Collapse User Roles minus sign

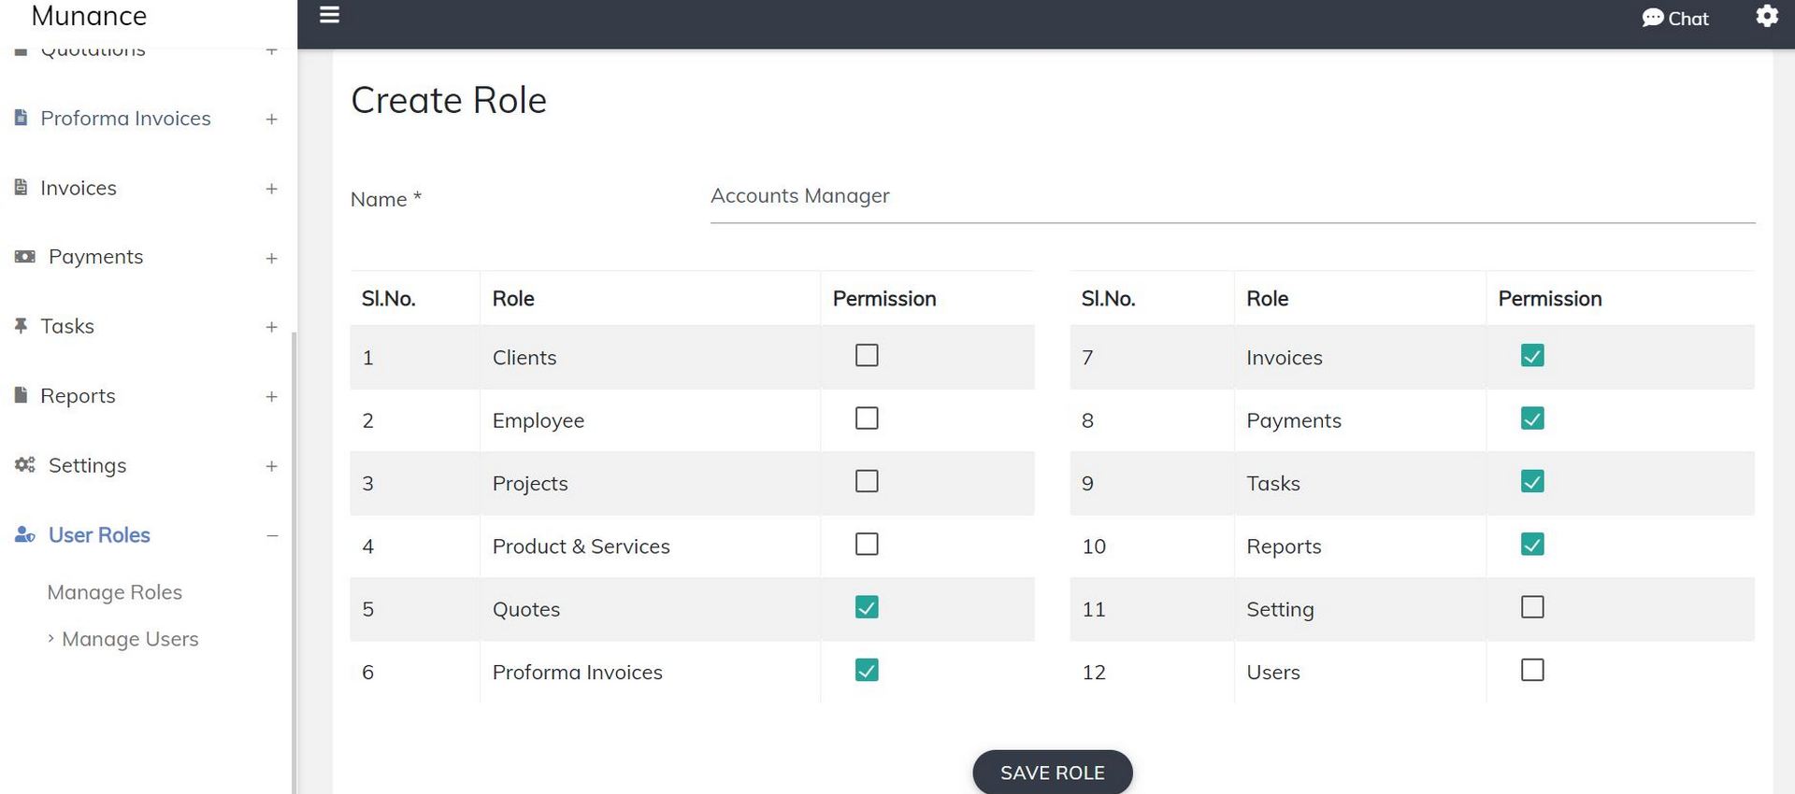[272, 535]
